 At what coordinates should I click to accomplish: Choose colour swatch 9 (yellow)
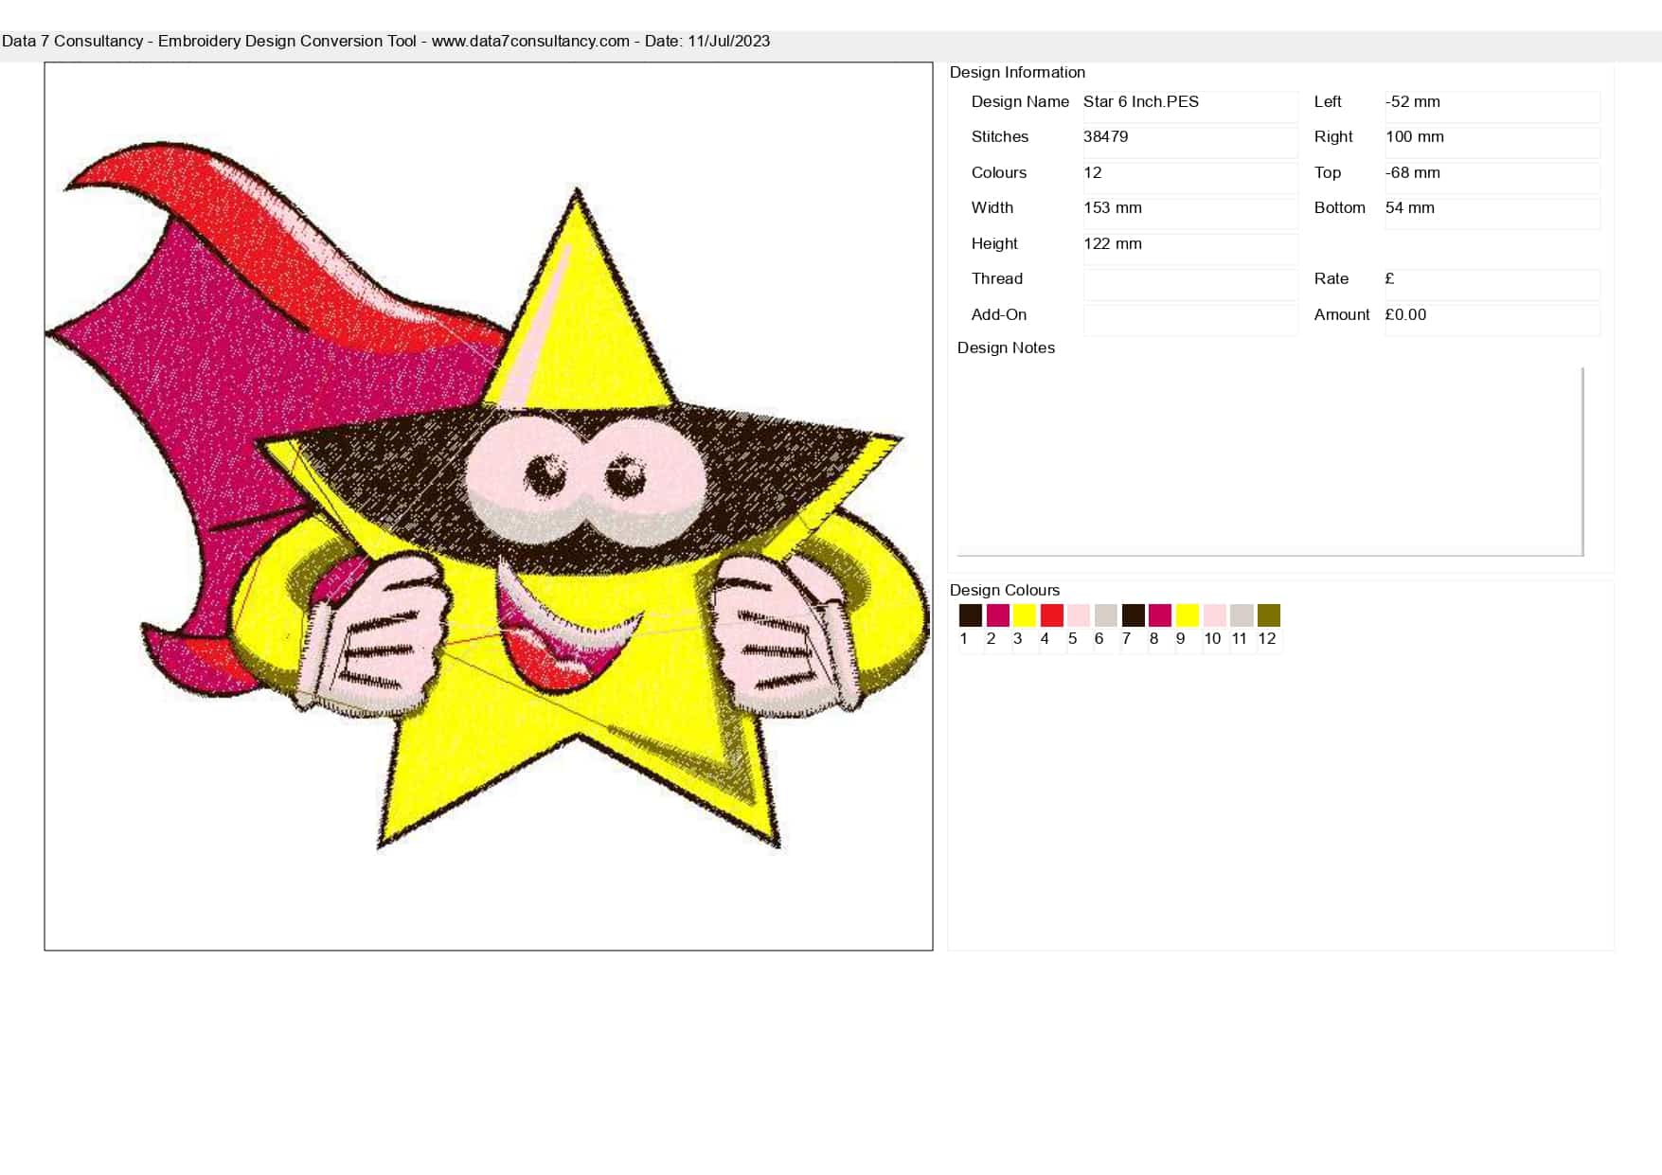[1187, 615]
